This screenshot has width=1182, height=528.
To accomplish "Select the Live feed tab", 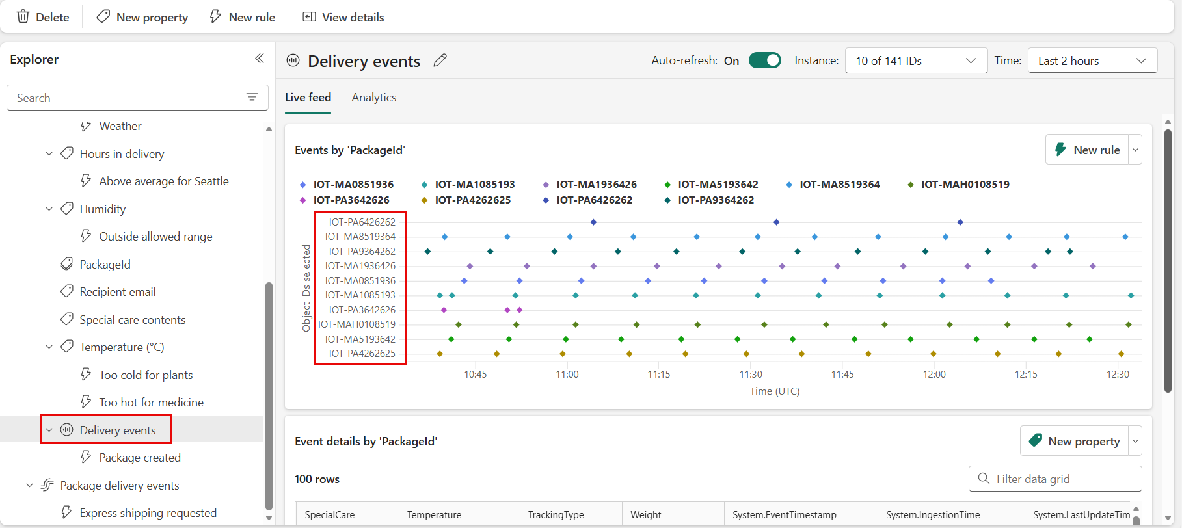I will click(x=308, y=98).
